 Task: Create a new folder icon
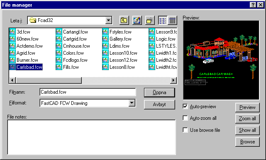(x=150, y=20)
